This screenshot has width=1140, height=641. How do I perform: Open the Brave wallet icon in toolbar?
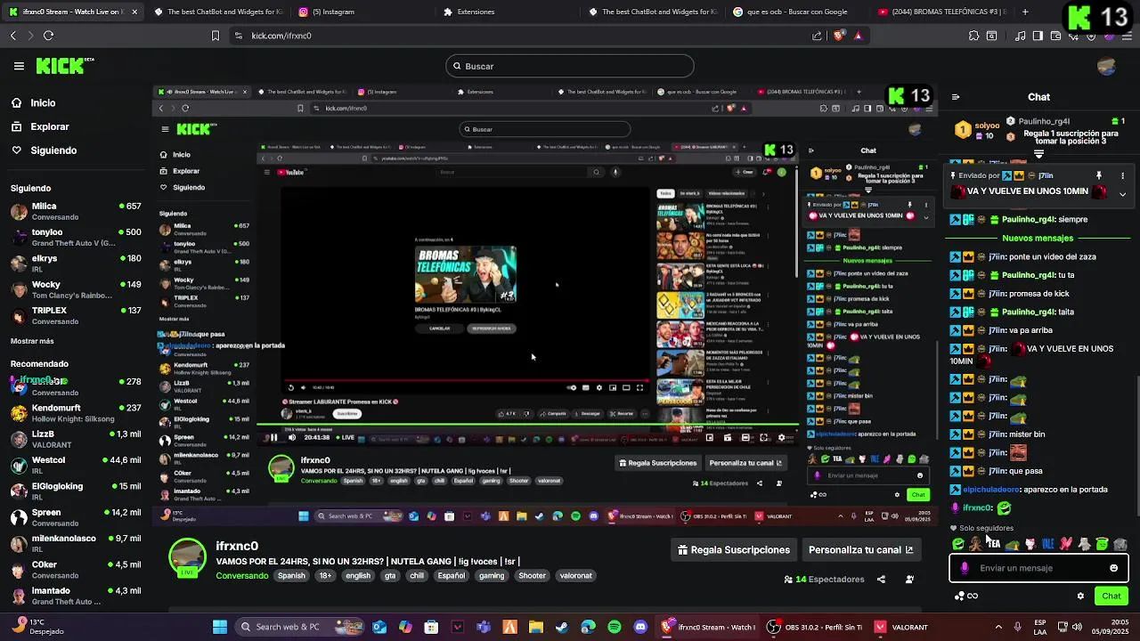pos(1055,36)
